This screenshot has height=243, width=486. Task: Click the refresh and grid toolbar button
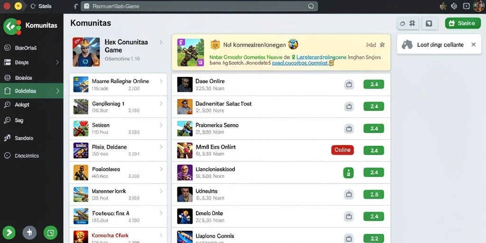408,23
